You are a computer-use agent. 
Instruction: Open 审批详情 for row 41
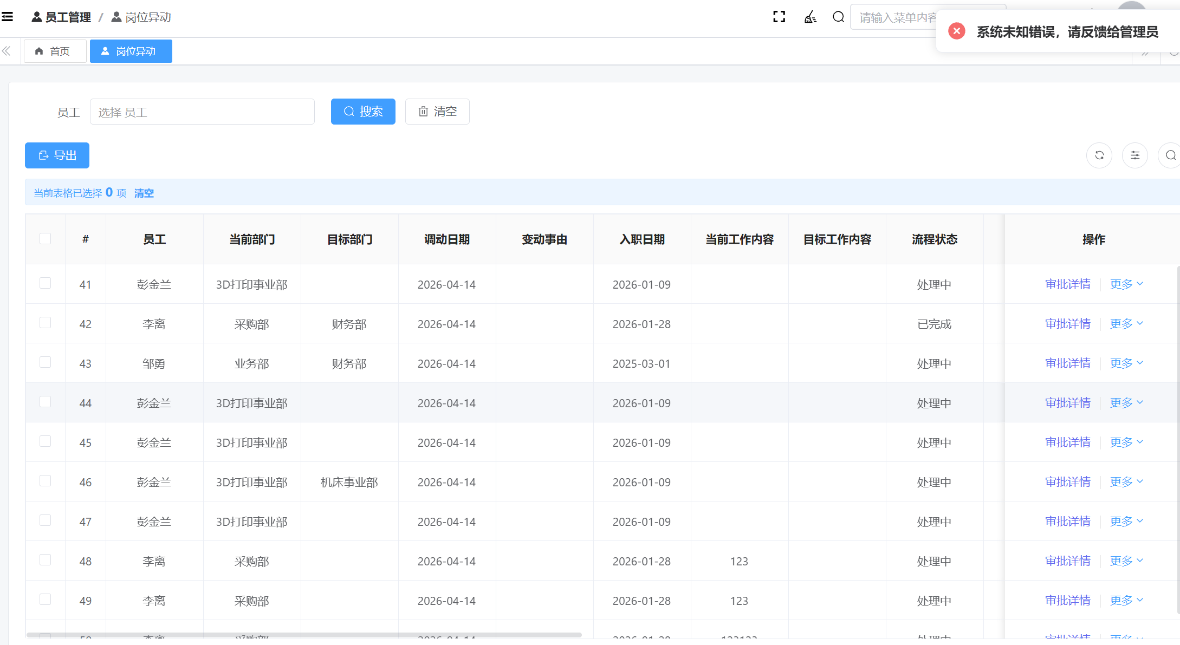[1068, 284]
